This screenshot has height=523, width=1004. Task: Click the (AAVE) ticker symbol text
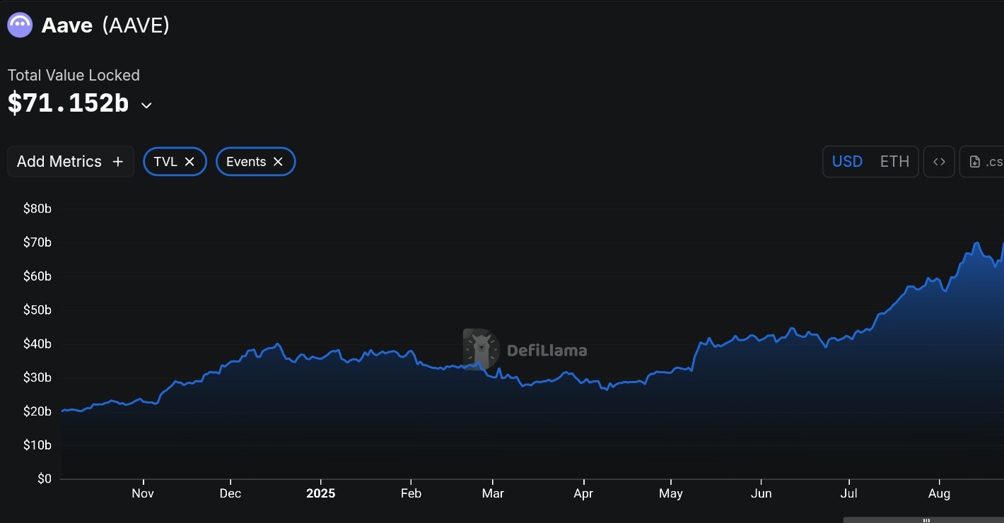coord(136,25)
